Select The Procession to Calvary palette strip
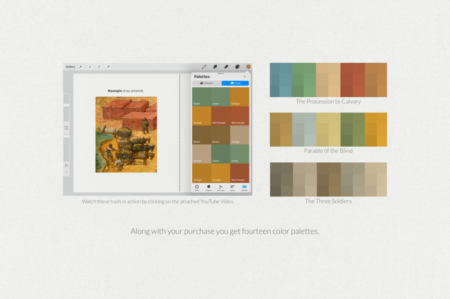The width and height of the screenshot is (450, 299). (328, 80)
